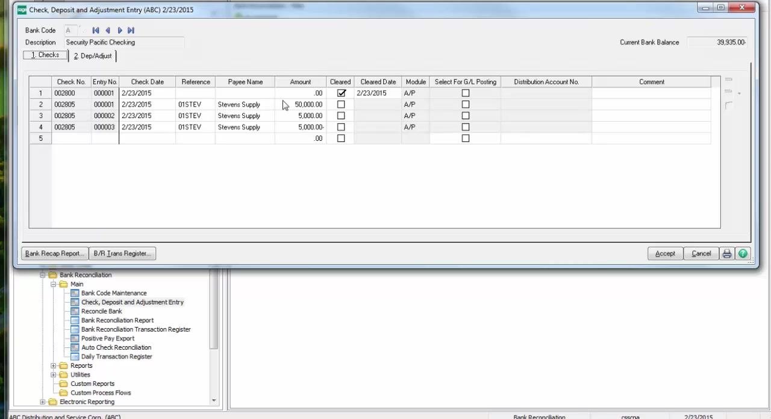Go to the next bank code record
This screenshot has height=419, width=771.
pyautogui.click(x=120, y=30)
